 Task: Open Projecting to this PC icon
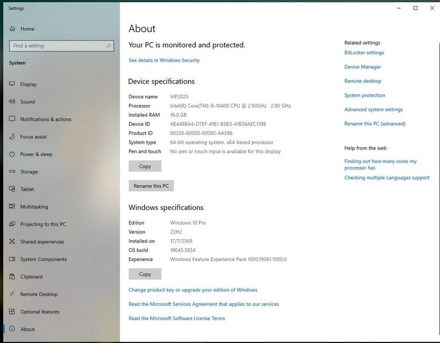point(12,224)
